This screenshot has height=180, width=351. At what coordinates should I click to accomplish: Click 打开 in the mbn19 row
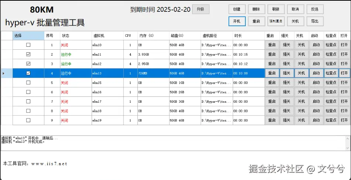(344, 120)
